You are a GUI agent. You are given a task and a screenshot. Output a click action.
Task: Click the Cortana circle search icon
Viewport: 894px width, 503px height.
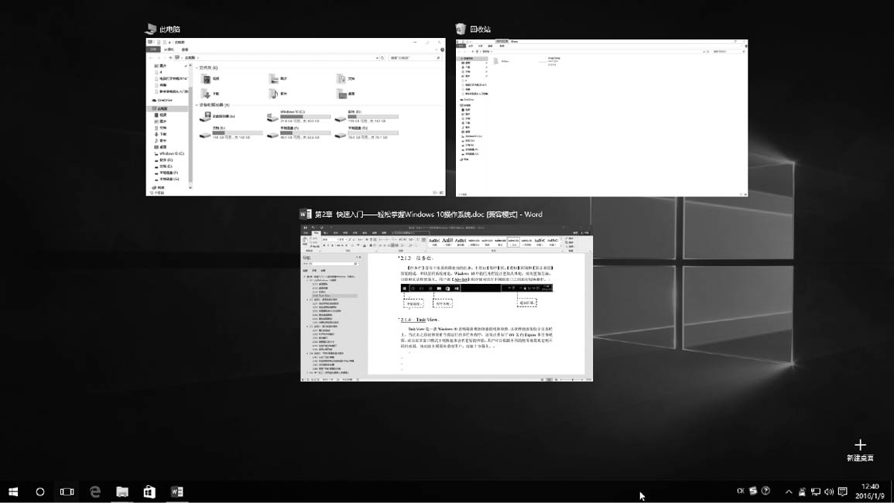click(x=40, y=491)
